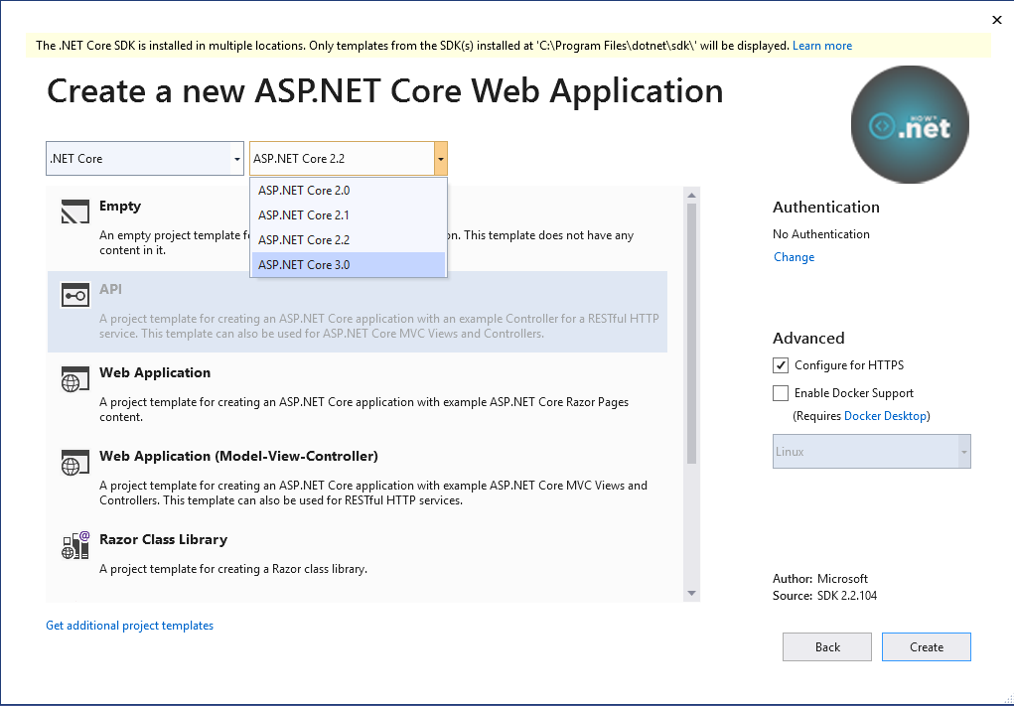Click the No Authentication text
The width and height of the screenshot is (1014, 706).
pyautogui.click(x=820, y=234)
